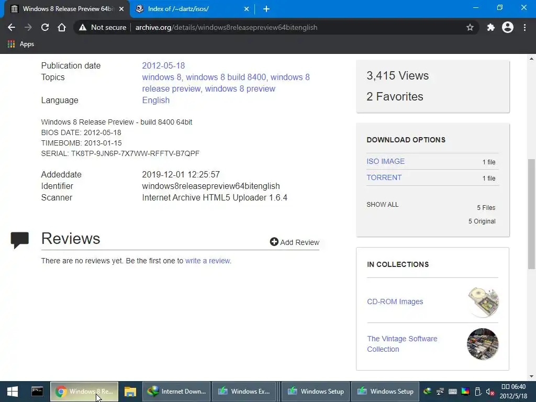This screenshot has width=536, height=402.
Task: Select the Chrome taskbar button
Action: (x=84, y=392)
